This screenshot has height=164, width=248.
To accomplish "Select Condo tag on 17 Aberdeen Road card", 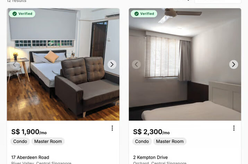I will pos(20,141).
